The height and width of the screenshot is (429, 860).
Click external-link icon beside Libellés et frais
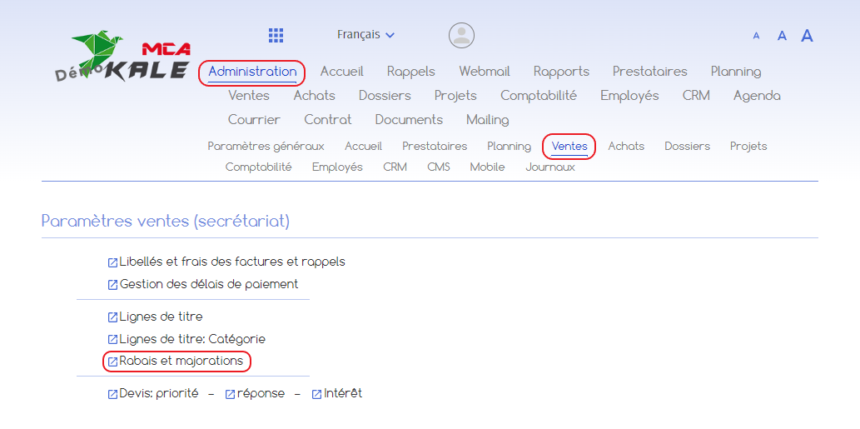112,262
